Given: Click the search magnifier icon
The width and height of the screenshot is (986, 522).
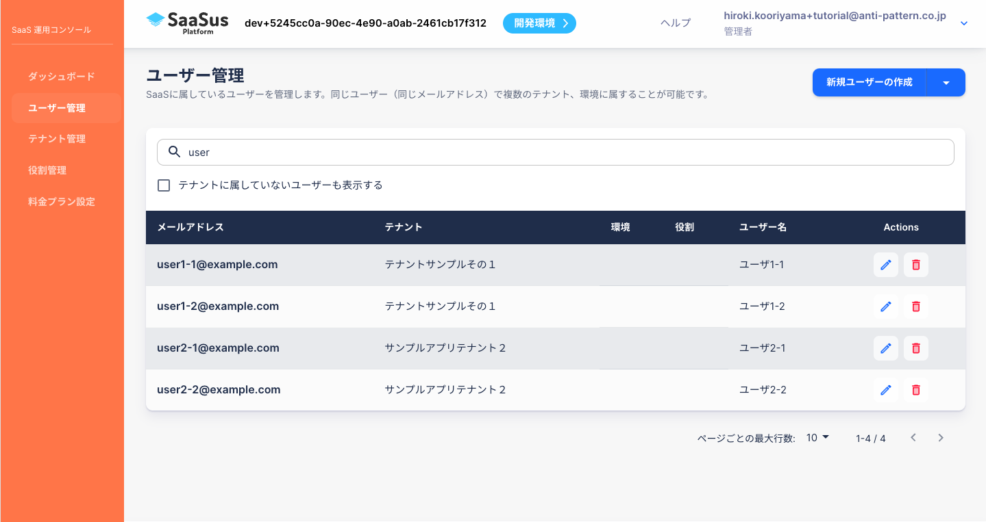Looking at the screenshot, I should click(175, 152).
